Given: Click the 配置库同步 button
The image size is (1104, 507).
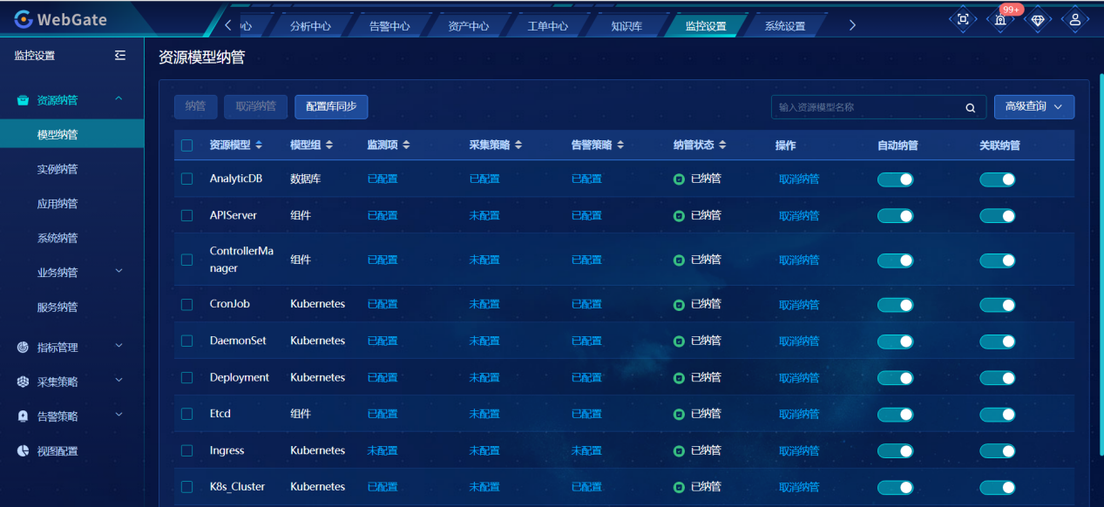Looking at the screenshot, I should [331, 107].
